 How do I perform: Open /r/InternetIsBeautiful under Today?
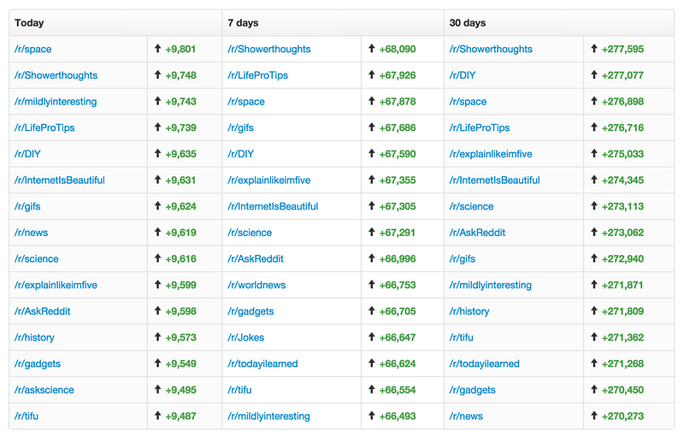(x=59, y=180)
